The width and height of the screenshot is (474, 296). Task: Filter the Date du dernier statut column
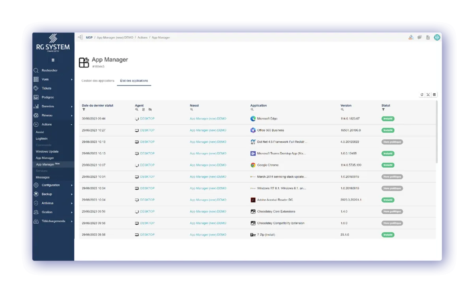point(84,110)
